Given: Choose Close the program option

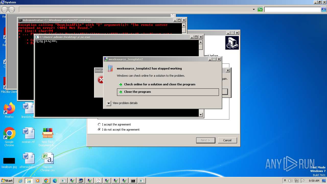Looking at the screenshot, I should 168,92.
